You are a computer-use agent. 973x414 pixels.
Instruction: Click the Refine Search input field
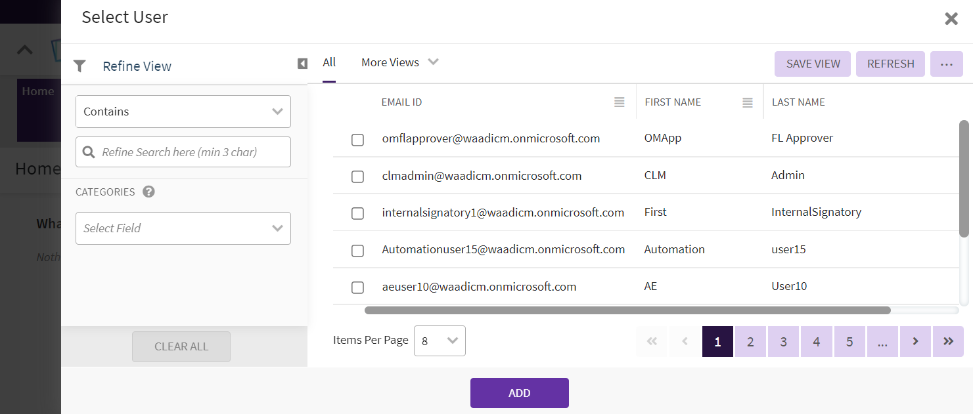pos(191,152)
